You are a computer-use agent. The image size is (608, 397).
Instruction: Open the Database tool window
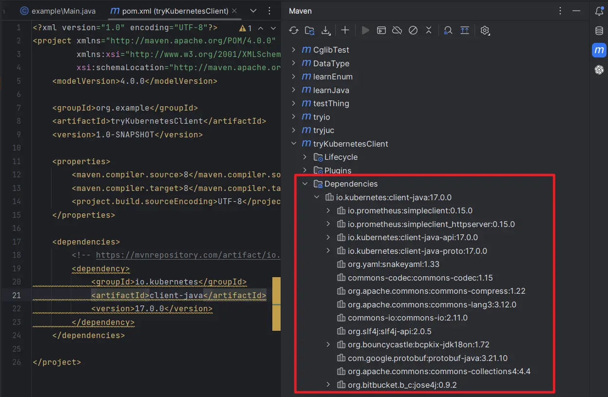599,31
